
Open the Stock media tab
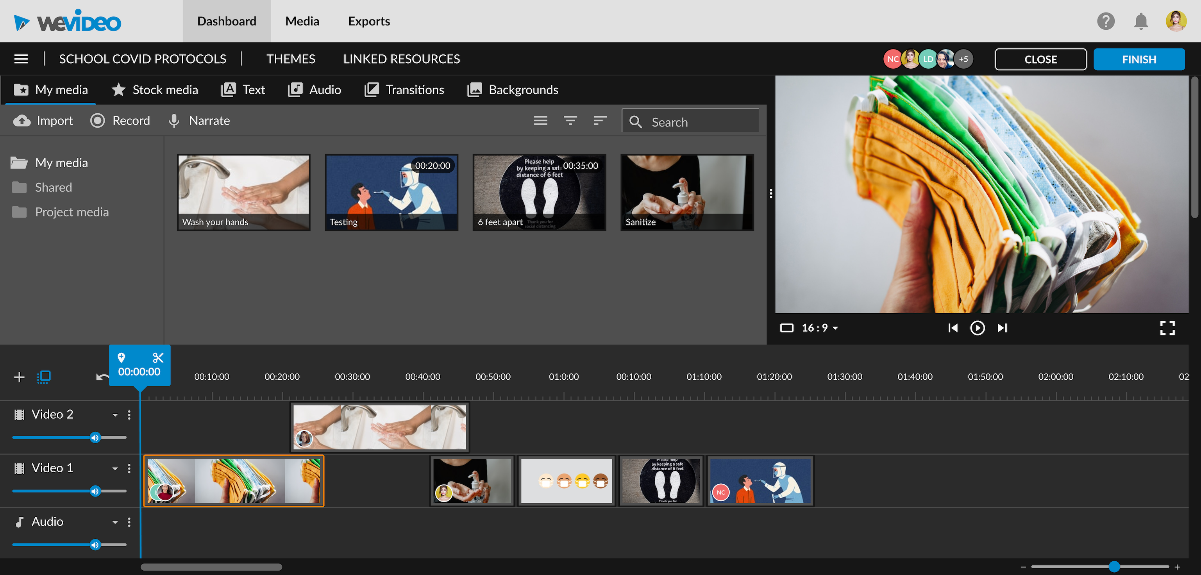pyautogui.click(x=155, y=89)
